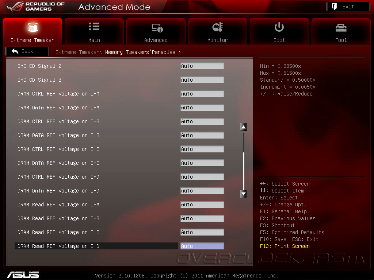The image size is (374, 280).
Task: Select DRAM Read REF Voltage on CHC row
Action: (x=58, y=232)
